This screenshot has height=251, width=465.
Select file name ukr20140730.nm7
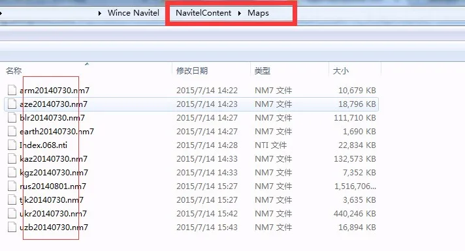click(x=54, y=213)
